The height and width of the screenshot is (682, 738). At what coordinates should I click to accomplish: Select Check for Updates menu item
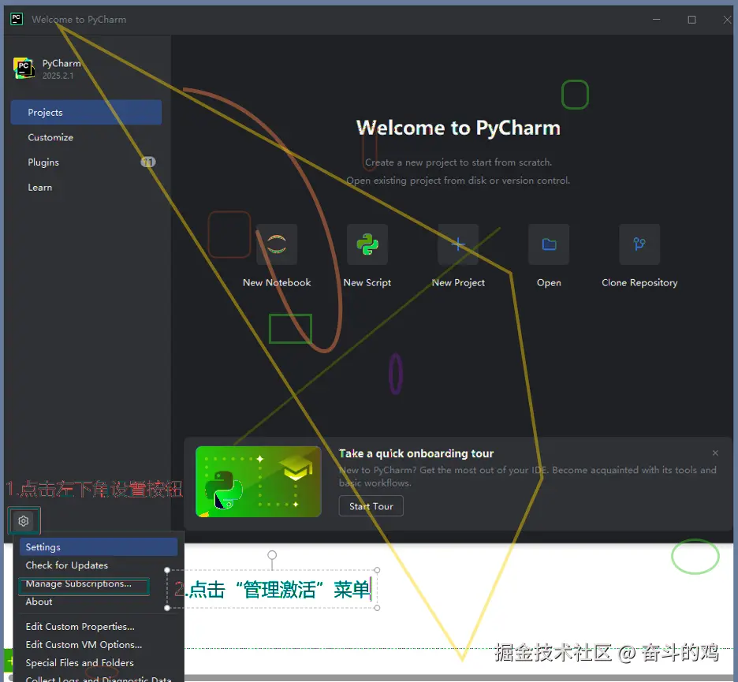coord(99,565)
